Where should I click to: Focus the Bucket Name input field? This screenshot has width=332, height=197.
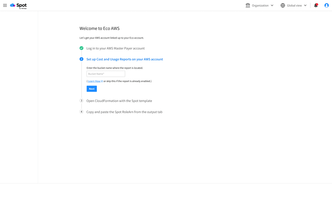[106, 74]
